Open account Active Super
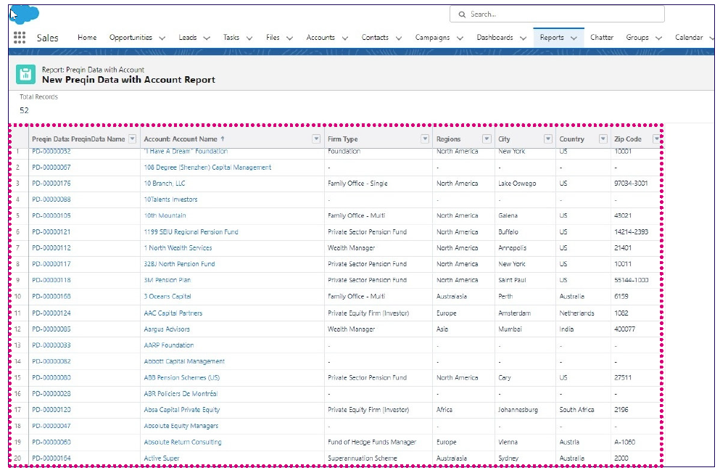 [162, 458]
